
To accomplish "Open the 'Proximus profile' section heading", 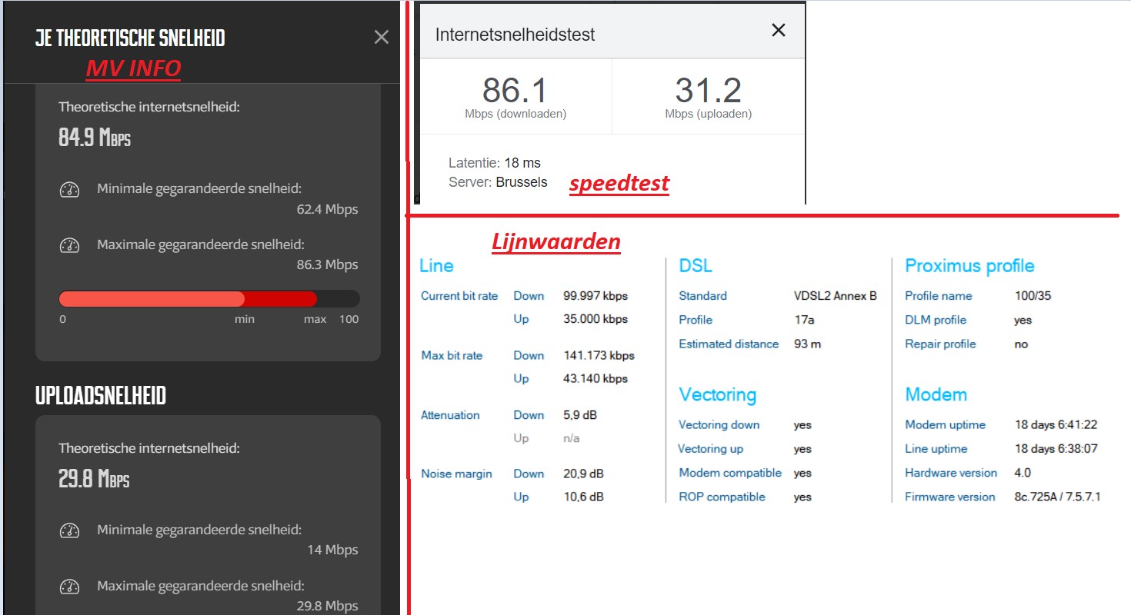I will coord(969,266).
